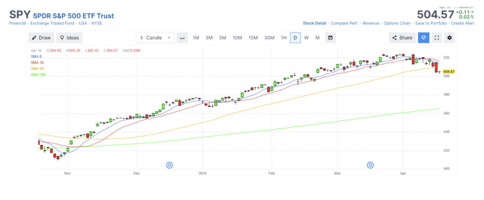
Task: Click the 504.57 yellow price tag on axis
Action: click(449, 71)
